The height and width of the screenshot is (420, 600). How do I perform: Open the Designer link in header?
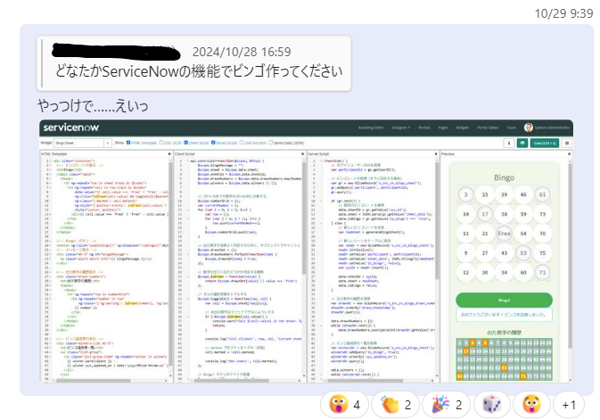tap(400, 128)
